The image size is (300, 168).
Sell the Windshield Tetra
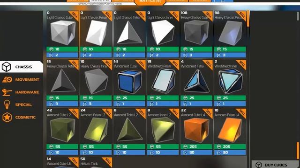click(208, 64)
